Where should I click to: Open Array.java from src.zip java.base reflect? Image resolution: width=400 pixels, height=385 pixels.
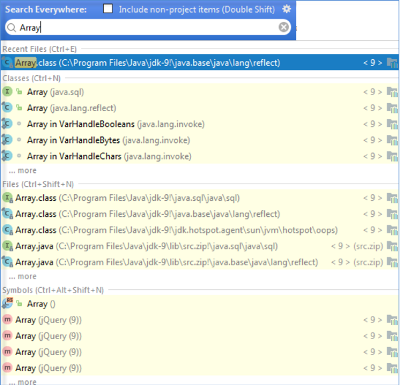point(200,262)
